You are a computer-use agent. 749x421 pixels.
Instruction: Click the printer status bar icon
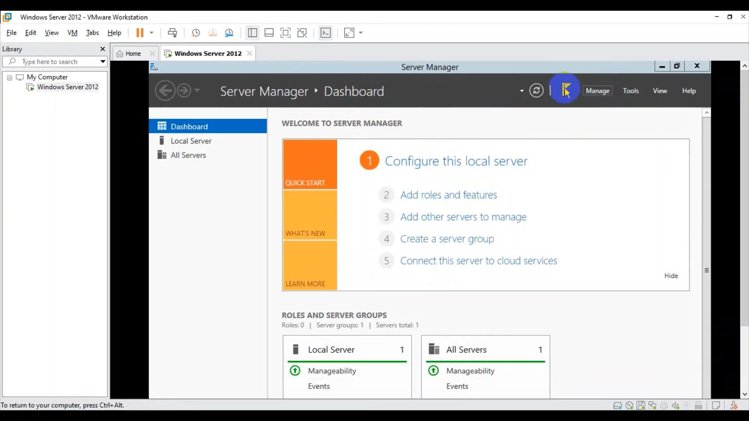point(664,405)
